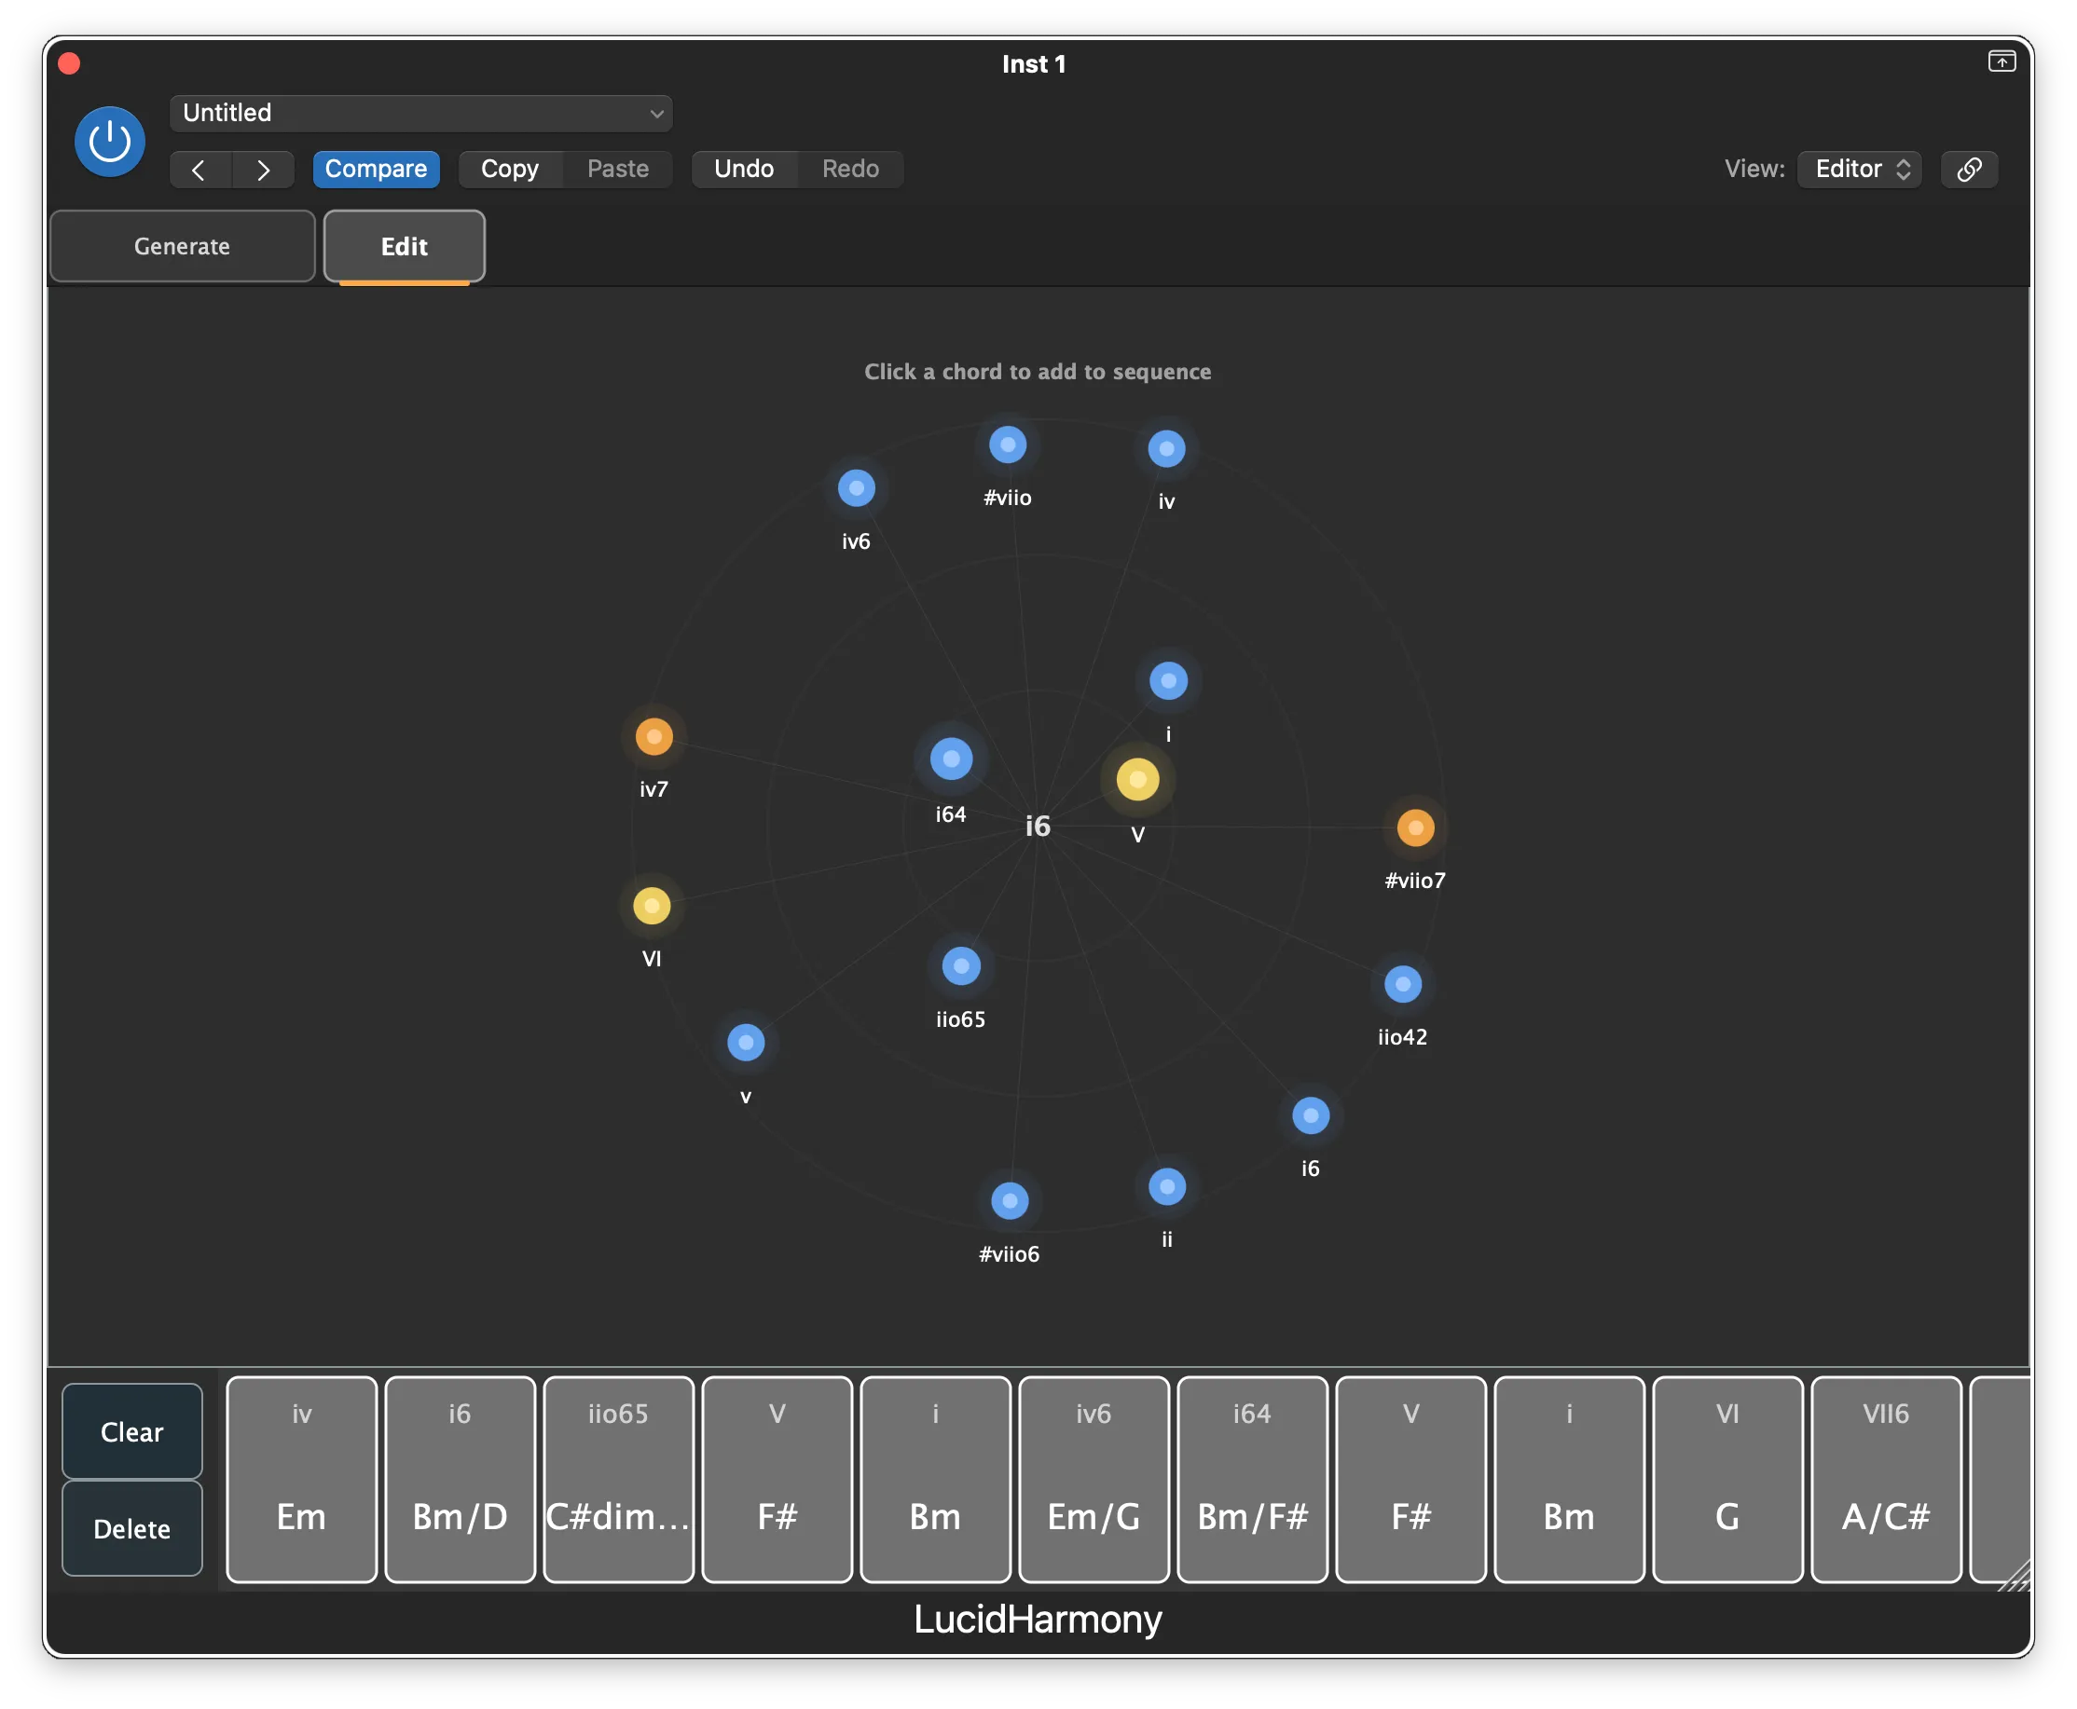This screenshot has width=2077, height=1709.
Task: Click the 'Click a chord to add' hint text
Action: coord(1038,371)
